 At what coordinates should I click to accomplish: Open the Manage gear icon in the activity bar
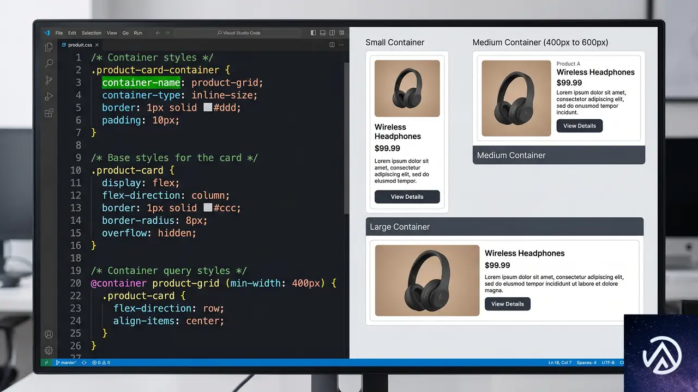tap(49, 350)
